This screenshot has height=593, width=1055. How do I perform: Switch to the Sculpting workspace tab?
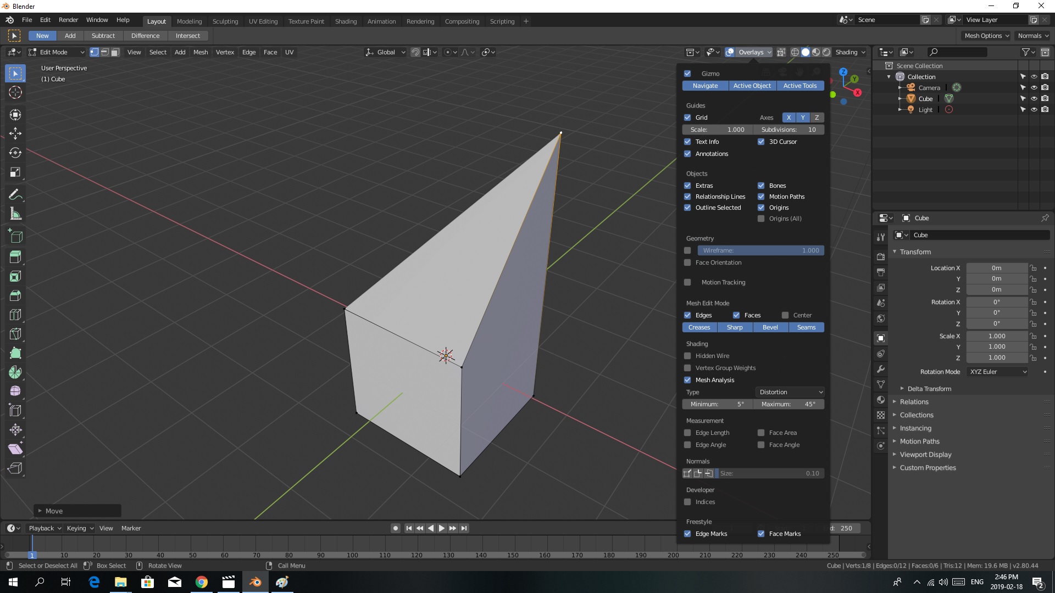(225, 21)
